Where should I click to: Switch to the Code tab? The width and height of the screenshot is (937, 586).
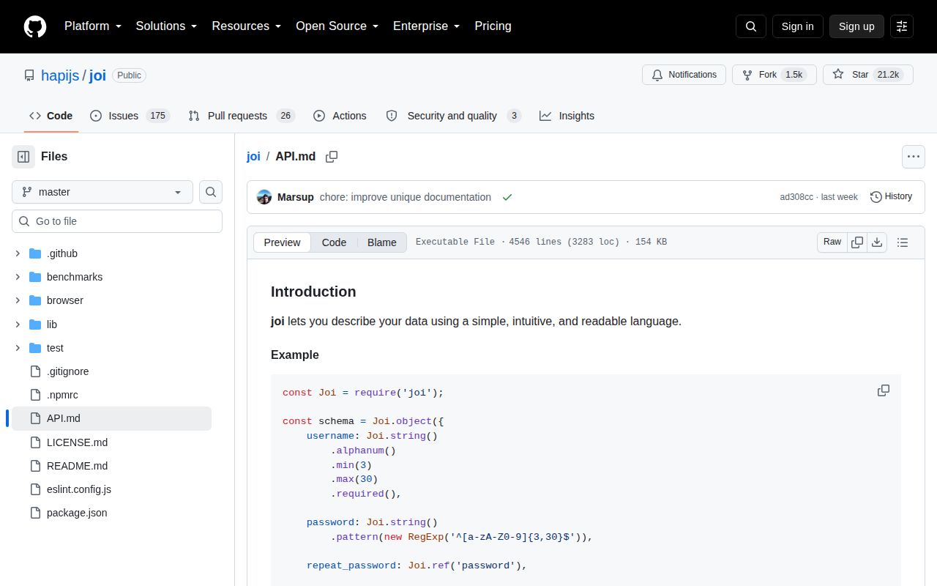click(51, 116)
